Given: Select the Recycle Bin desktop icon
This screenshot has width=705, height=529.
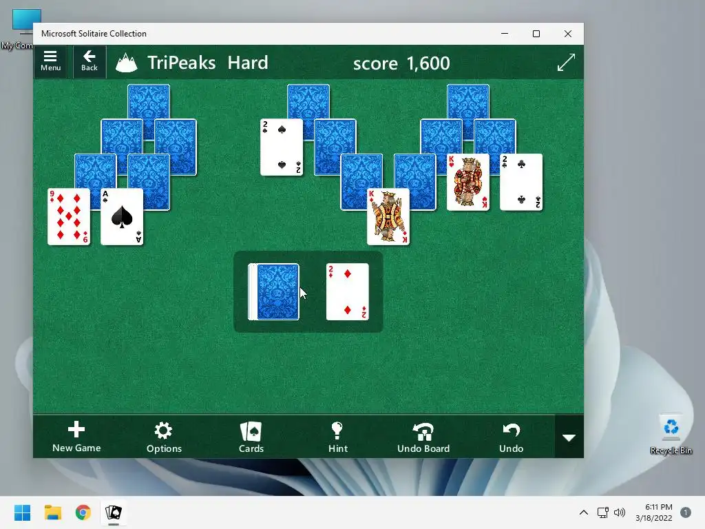Looking at the screenshot, I should pyautogui.click(x=671, y=434).
